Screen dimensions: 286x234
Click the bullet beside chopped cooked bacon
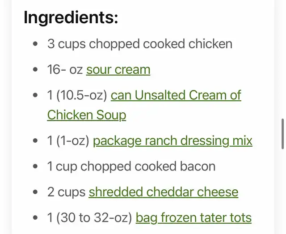click(36, 167)
